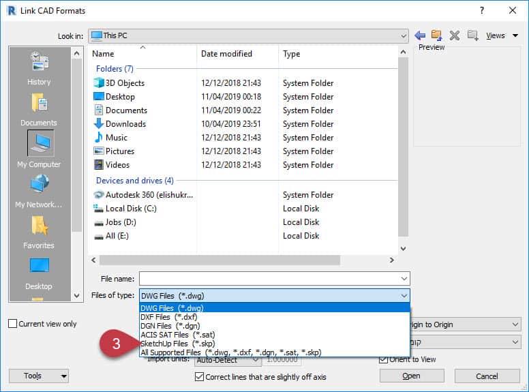Open the Documents places shortcut
The height and width of the screenshot is (392, 529).
point(39,109)
